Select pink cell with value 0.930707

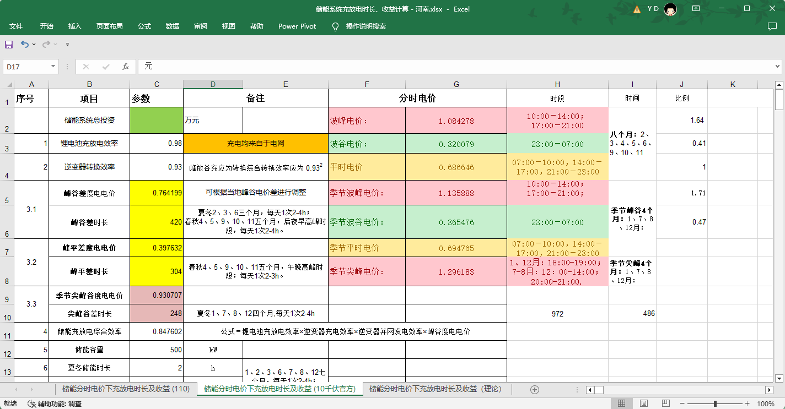click(x=157, y=295)
